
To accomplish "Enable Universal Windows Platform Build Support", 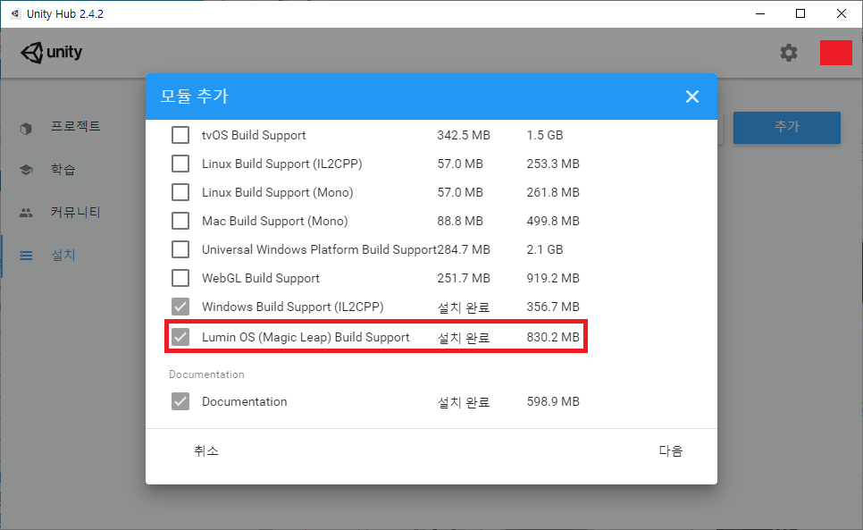I will tap(180, 249).
